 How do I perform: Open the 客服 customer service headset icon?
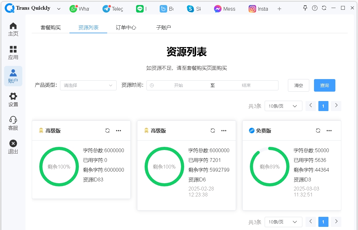pyautogui.click(x=13, y=123)
